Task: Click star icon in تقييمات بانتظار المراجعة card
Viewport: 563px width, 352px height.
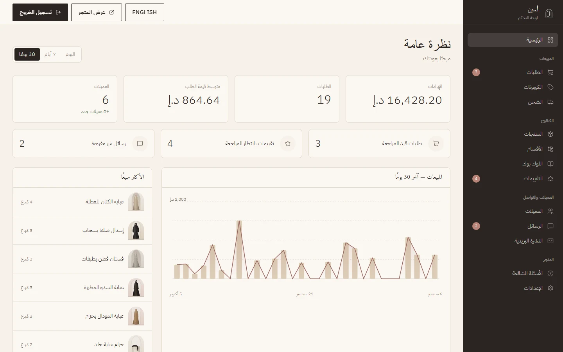Action: [x=288, y=144]
